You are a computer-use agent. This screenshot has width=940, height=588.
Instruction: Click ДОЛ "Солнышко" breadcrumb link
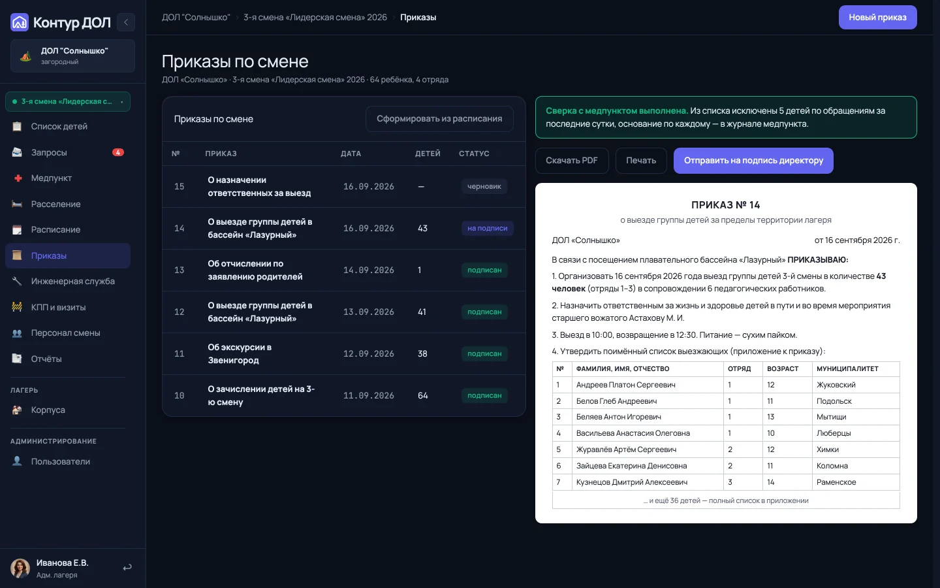196,18
